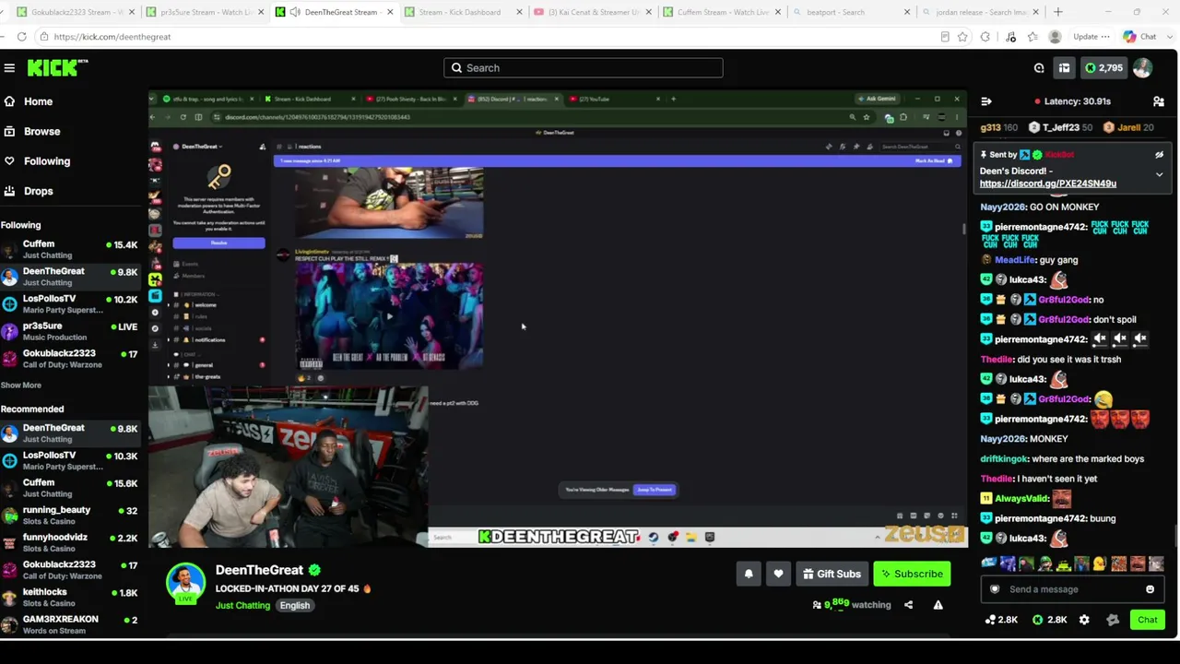
Task: Turn on stream notifications bell
Action: pyautogui.click(x=749, y=574)
